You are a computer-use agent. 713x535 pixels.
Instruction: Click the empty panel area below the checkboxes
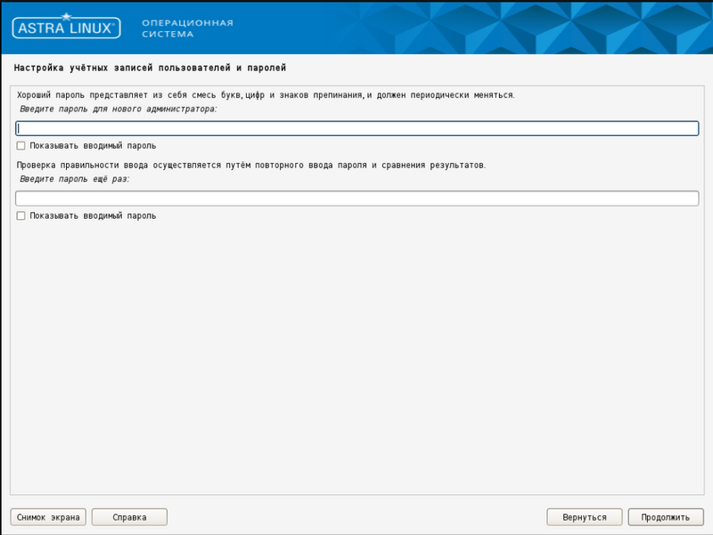pos(356,356)
